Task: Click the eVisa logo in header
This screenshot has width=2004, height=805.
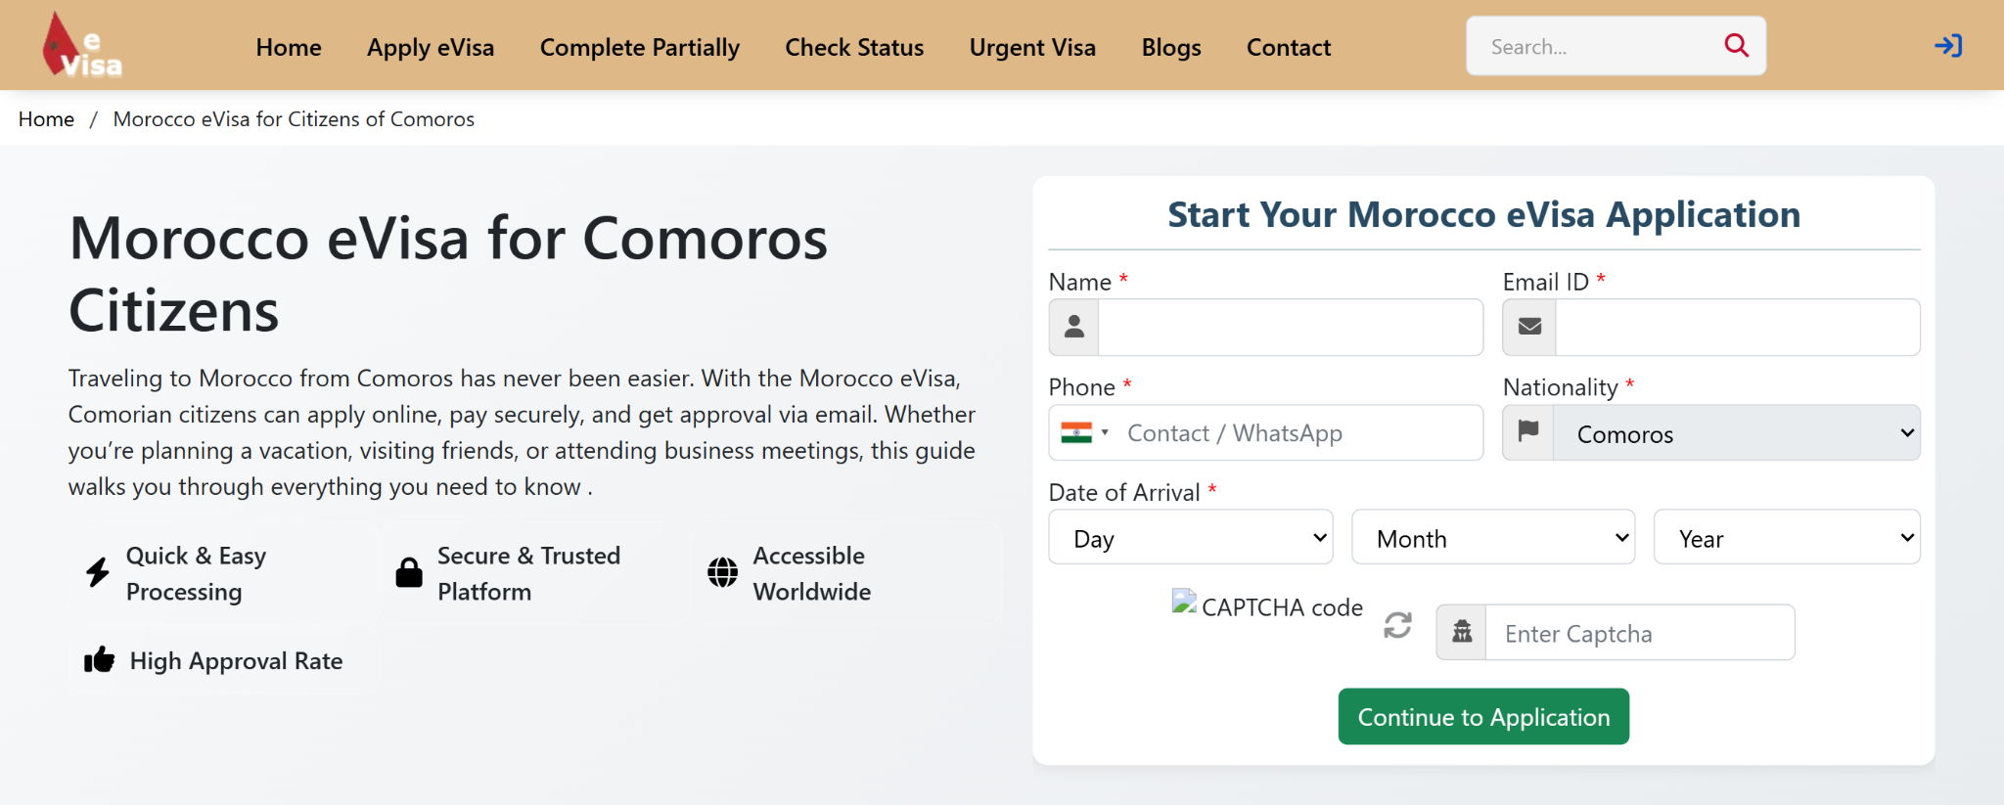Action: (82, 46)
